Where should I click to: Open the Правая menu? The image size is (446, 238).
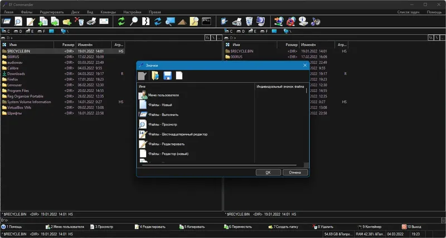click(x=155, y=12)
